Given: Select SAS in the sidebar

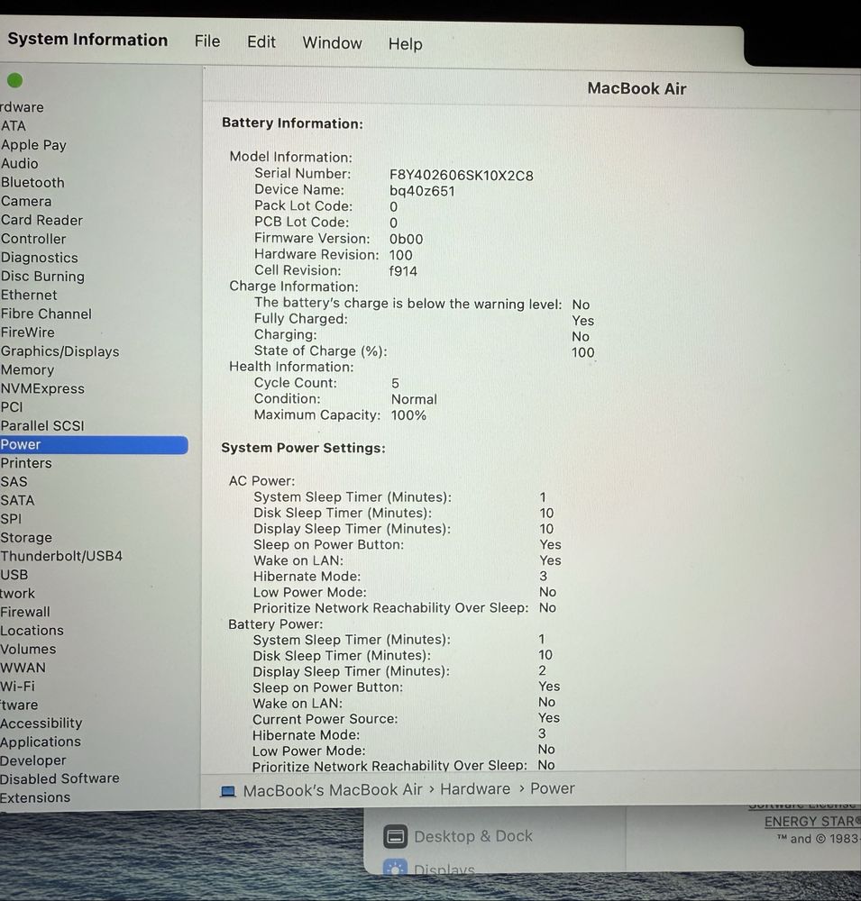Looking at the screenshot, I should point(14,482).
